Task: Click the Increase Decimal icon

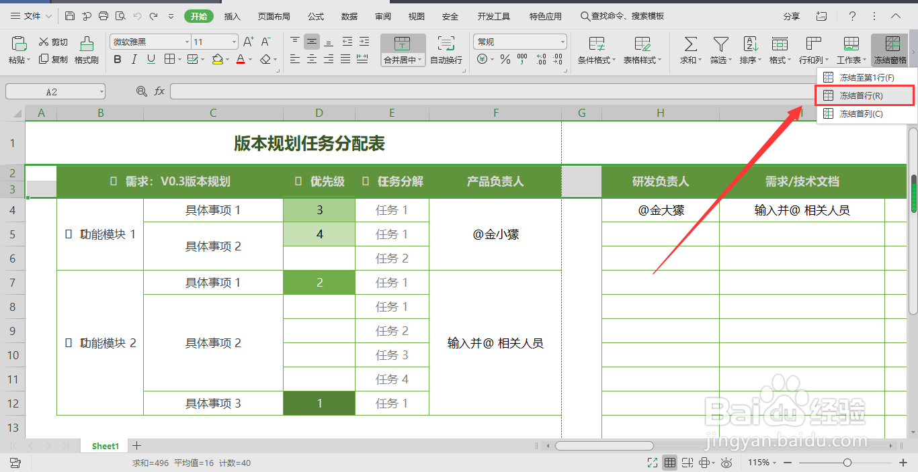Action: [542, 59]
